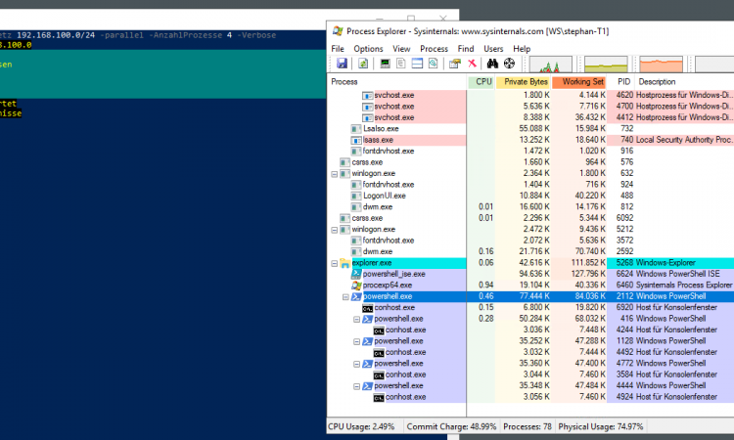The width and height of the screenshot is (734, 440).
Task: Click the '127.796 K' Working Set cell
Action: pyautogui.click(x=588, y=274)
